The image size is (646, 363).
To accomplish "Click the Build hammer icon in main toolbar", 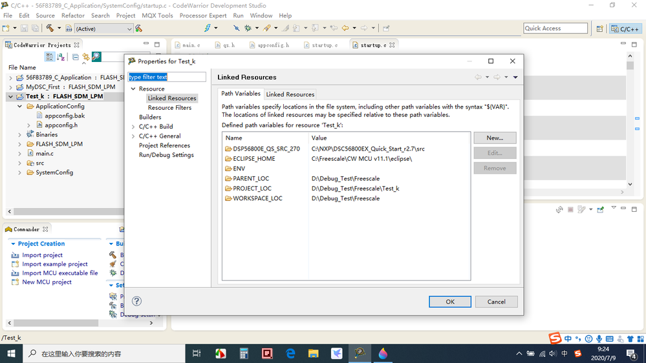I will (50, 28).
